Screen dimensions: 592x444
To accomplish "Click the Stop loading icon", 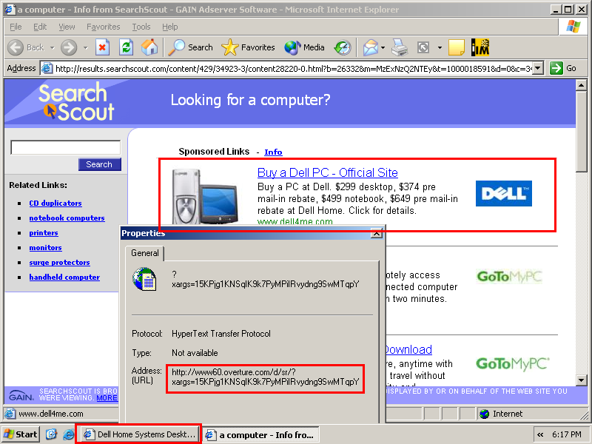I will pos(102,47).
